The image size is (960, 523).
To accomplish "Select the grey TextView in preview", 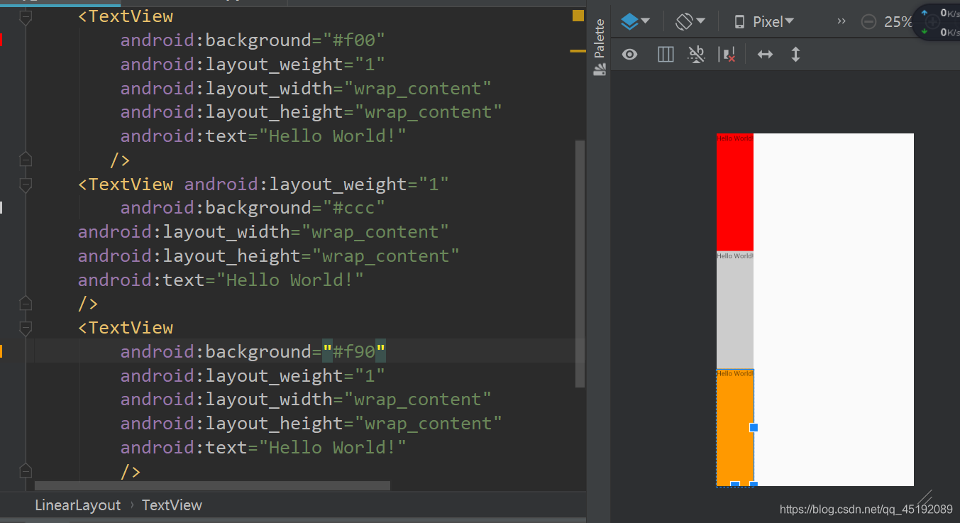I will (x=734, y=309).
